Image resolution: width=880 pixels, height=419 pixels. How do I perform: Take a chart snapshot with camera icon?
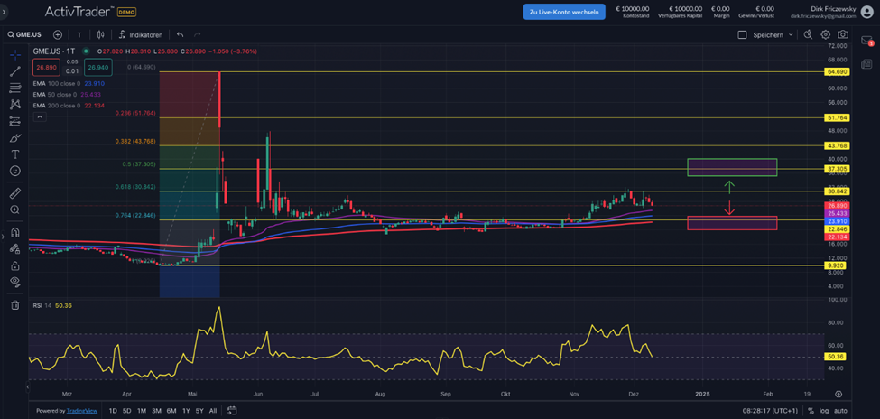point(842,34)
